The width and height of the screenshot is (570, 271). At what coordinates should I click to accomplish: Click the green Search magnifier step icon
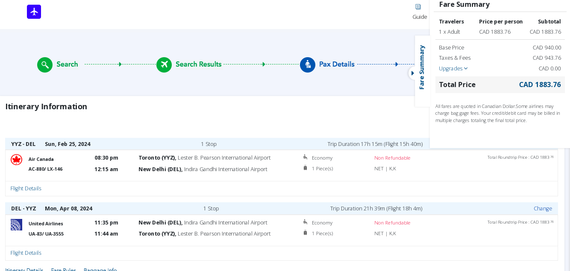45,64
